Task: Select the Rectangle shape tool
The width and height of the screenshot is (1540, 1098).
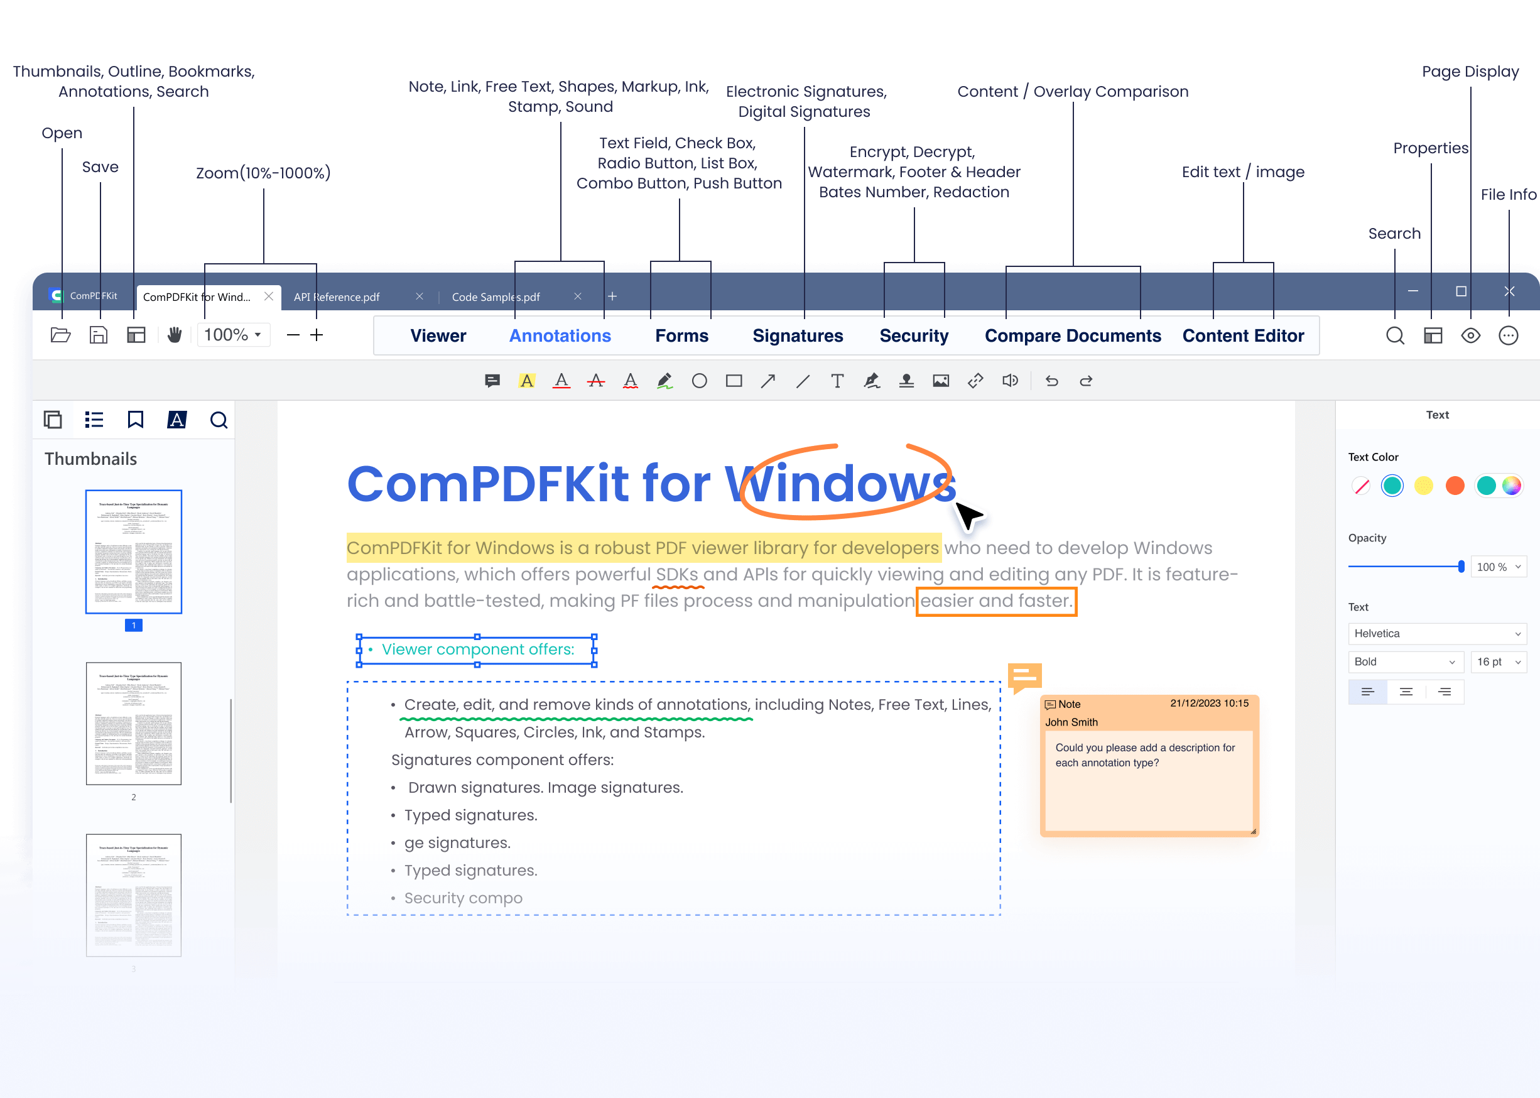Action: (x=734, y=381)
